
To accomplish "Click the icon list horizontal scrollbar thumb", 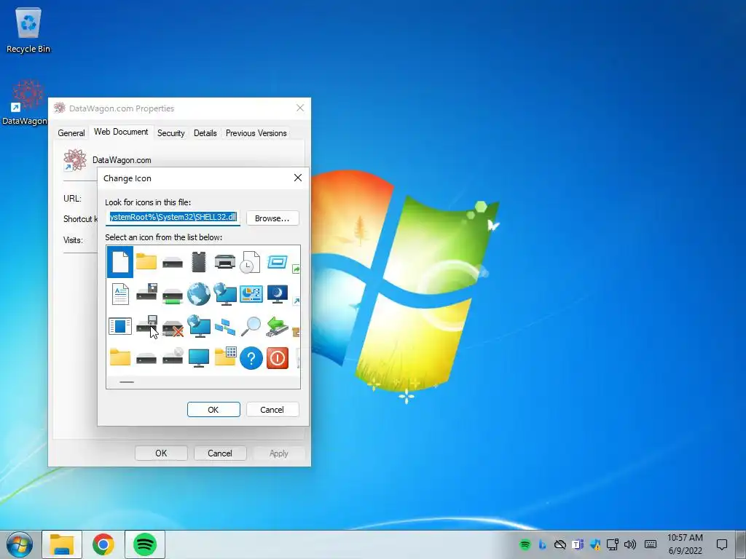I will [x=127, y=381].
